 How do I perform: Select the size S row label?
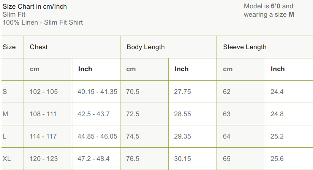(x=5, y=92)
